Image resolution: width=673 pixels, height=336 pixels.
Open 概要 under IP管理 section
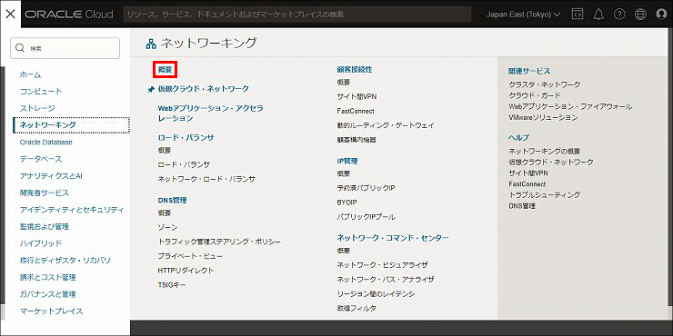(344, 173)
